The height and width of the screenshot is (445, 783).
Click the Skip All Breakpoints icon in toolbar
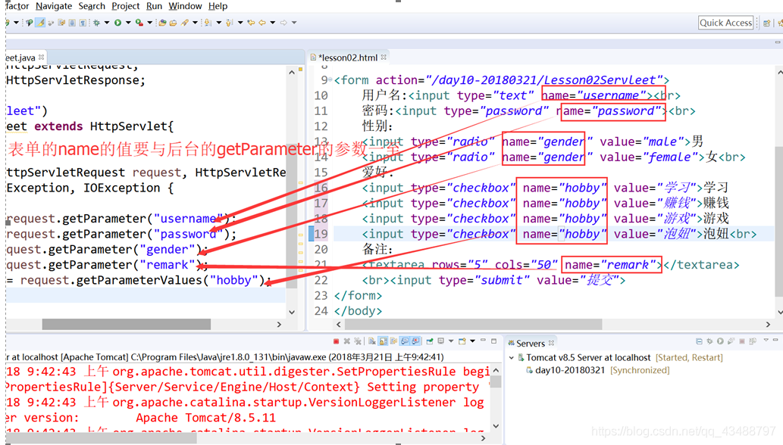[51, 23]
